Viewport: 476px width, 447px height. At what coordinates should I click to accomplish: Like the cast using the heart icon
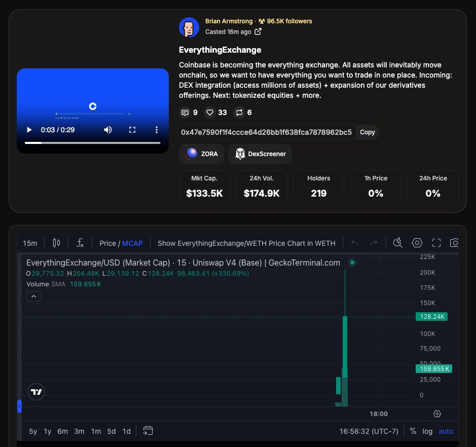click(x=210, y=113)
